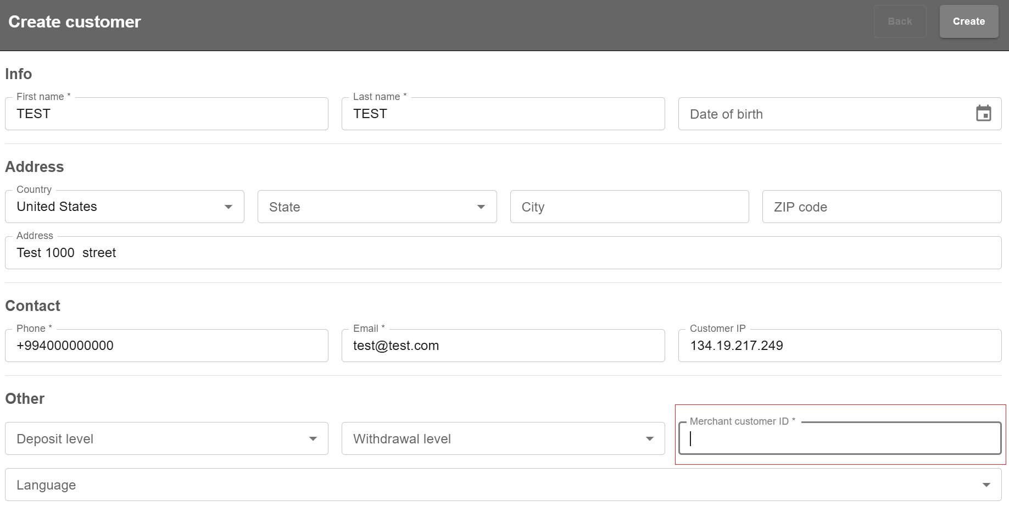The width and height of the screenshot is (1009, 506).
Task: Click the ZIP code field
Action: (881, 207)
